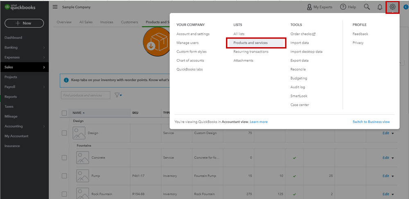Expand the Accounting sidebar chevron
This screenshot has width=409, height=199.
[x=44, y=126]
